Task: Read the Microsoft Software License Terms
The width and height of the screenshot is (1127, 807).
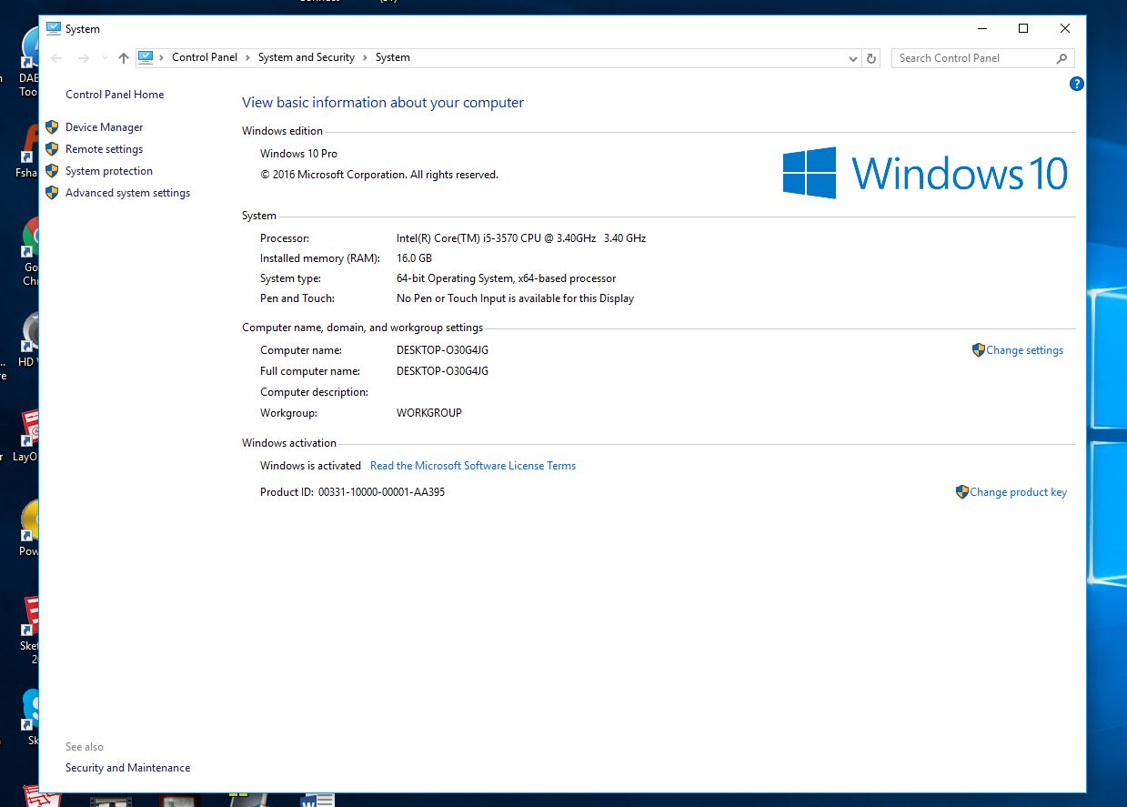Action: point(473,466)
